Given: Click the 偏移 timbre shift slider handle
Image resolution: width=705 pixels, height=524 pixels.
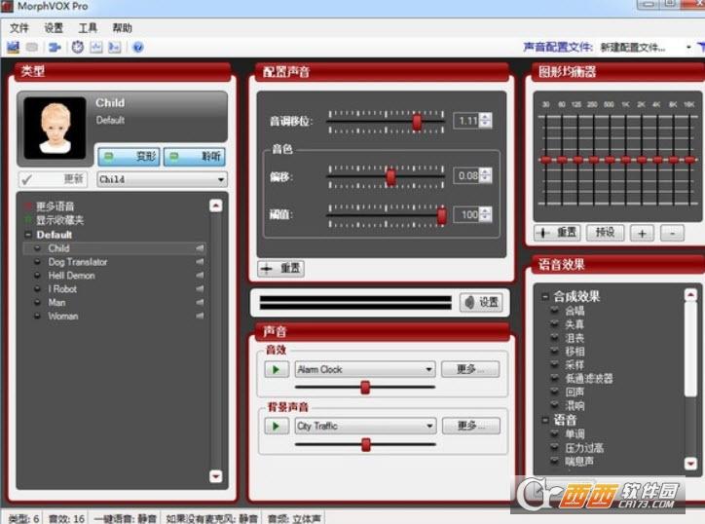Looking at the screenshot, I should point(391,176).
